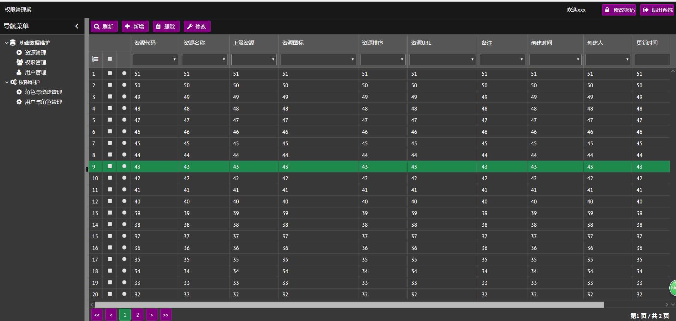Open 权限管理 in the navigation menu
The width and height of the screenshot is (676, 321).
pos(36,62)
